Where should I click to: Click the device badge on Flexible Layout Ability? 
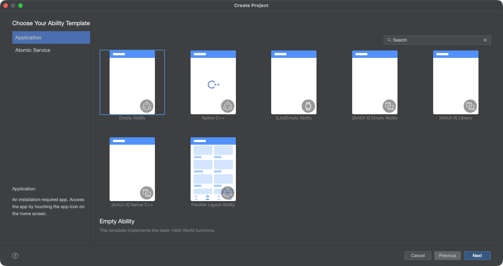pos(228,193)
